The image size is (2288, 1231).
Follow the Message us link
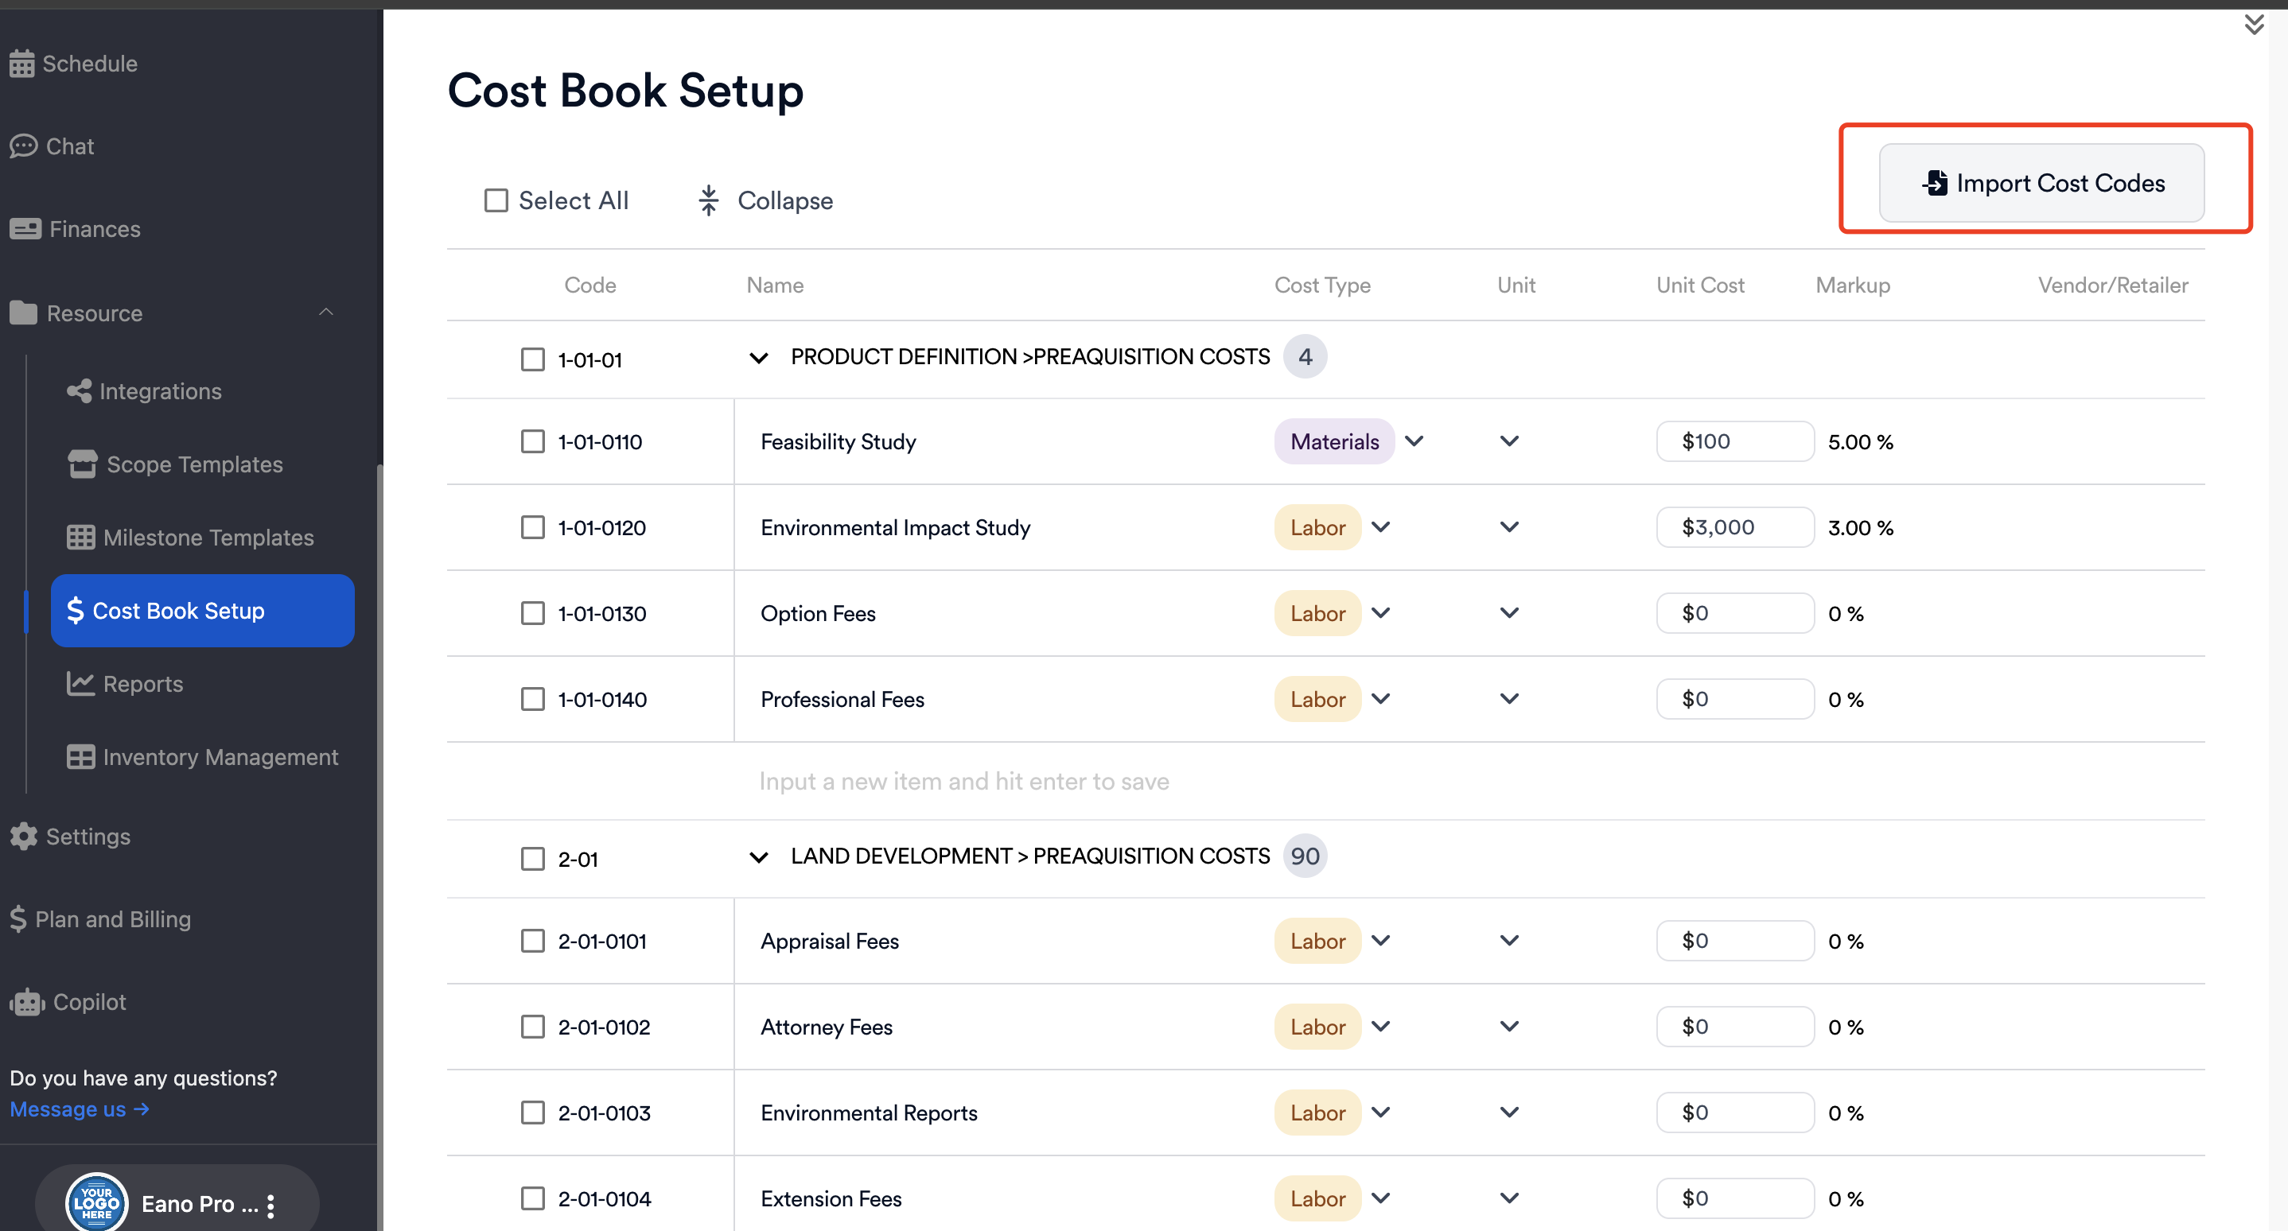79,1109
